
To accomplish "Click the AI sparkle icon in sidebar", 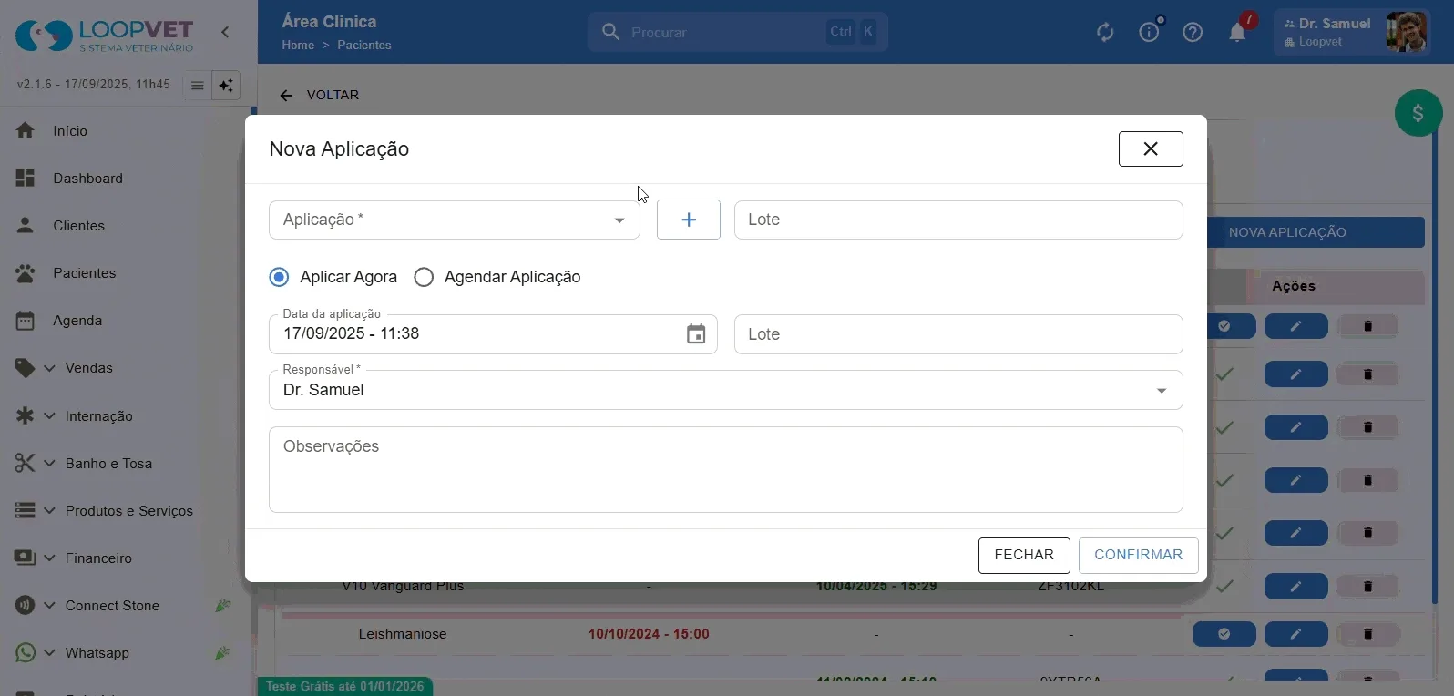I will pos(226,86).
